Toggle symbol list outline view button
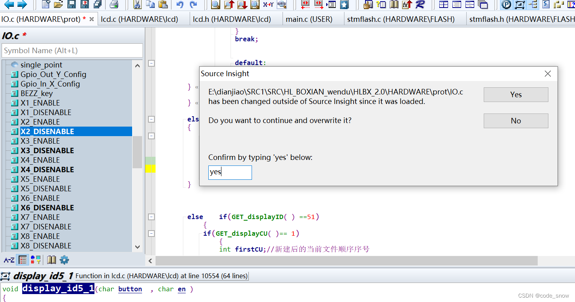The image size is (575, 302). pos(23,260)
